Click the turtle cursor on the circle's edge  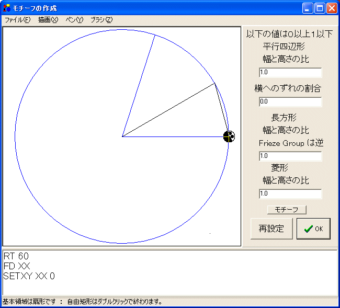229,136
